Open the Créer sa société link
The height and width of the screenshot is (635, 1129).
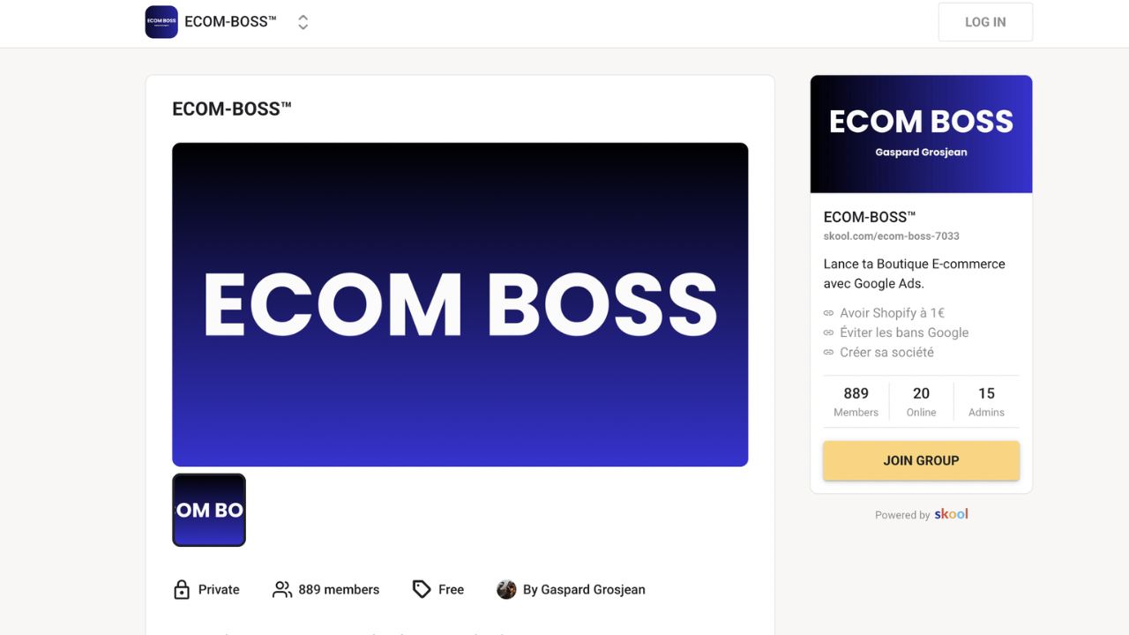tap(886, 352)
